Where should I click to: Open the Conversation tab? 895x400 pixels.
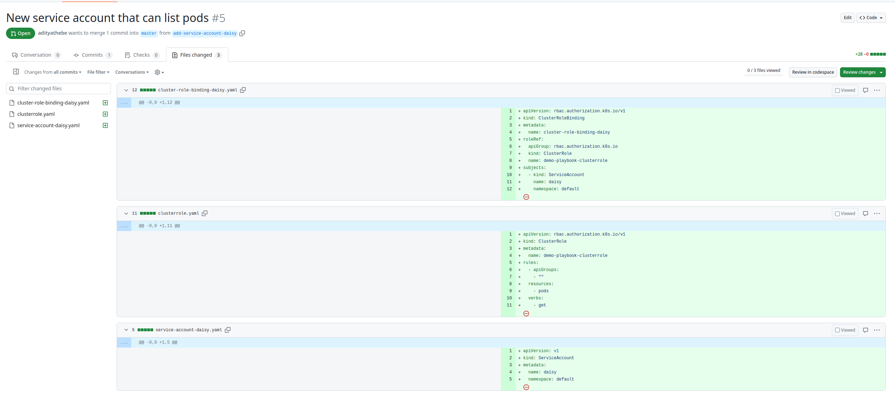coord(36,55)
